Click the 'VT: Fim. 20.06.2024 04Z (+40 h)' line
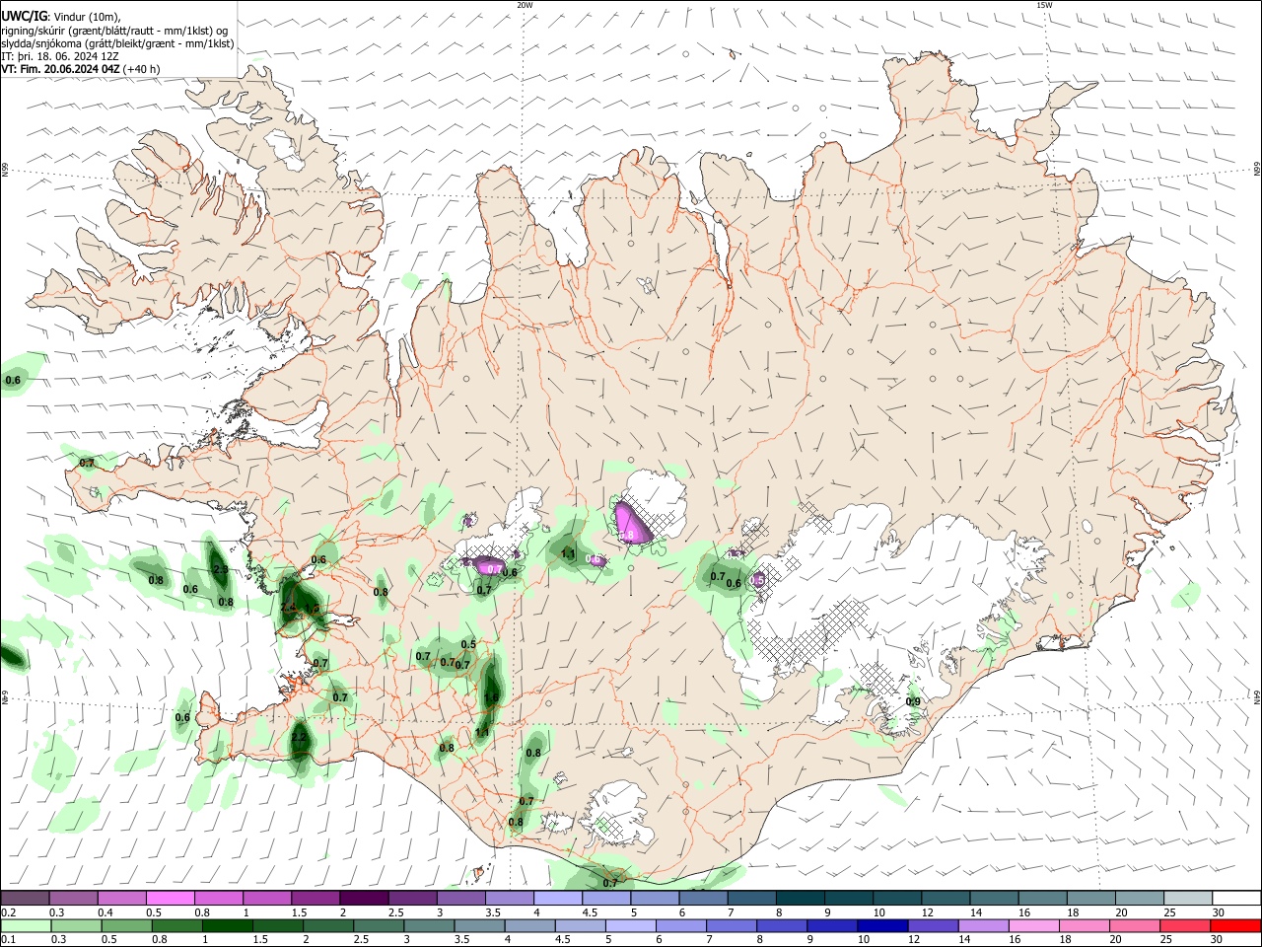This screenshot has height=947, width=1262. [81, 69]
